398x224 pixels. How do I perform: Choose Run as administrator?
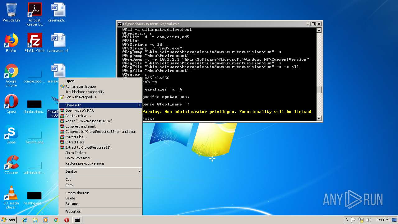pos(101,86)
